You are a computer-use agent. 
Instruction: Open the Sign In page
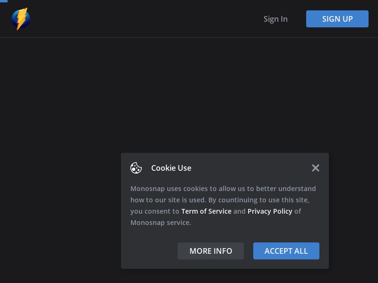point(275,19)
